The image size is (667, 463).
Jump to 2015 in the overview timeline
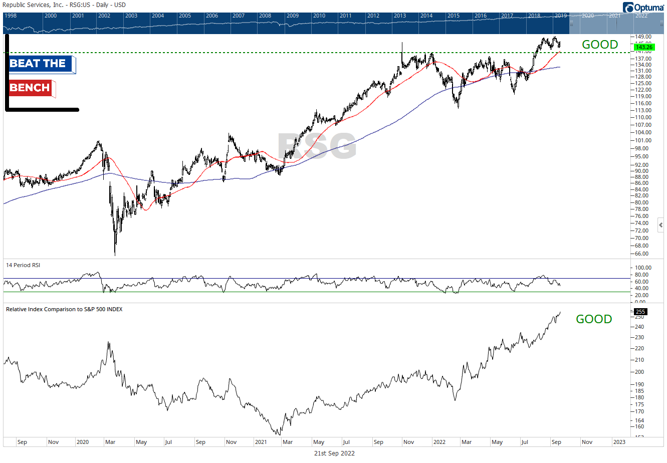tap(454, 16)
